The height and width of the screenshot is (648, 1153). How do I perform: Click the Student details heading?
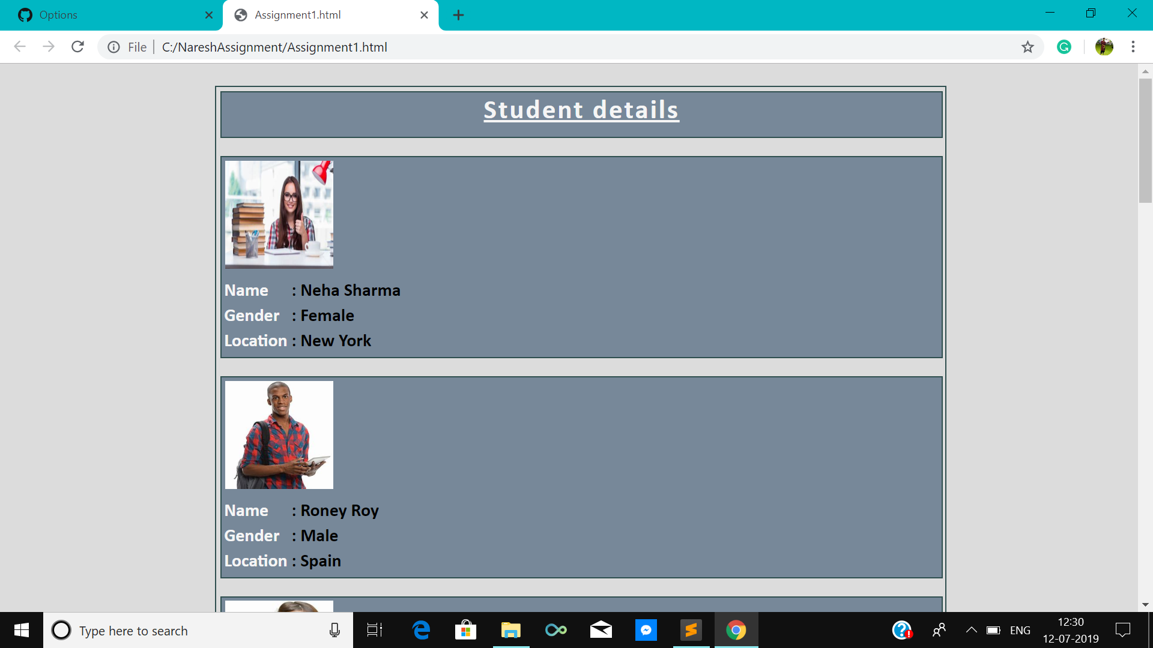click(581, 110)
